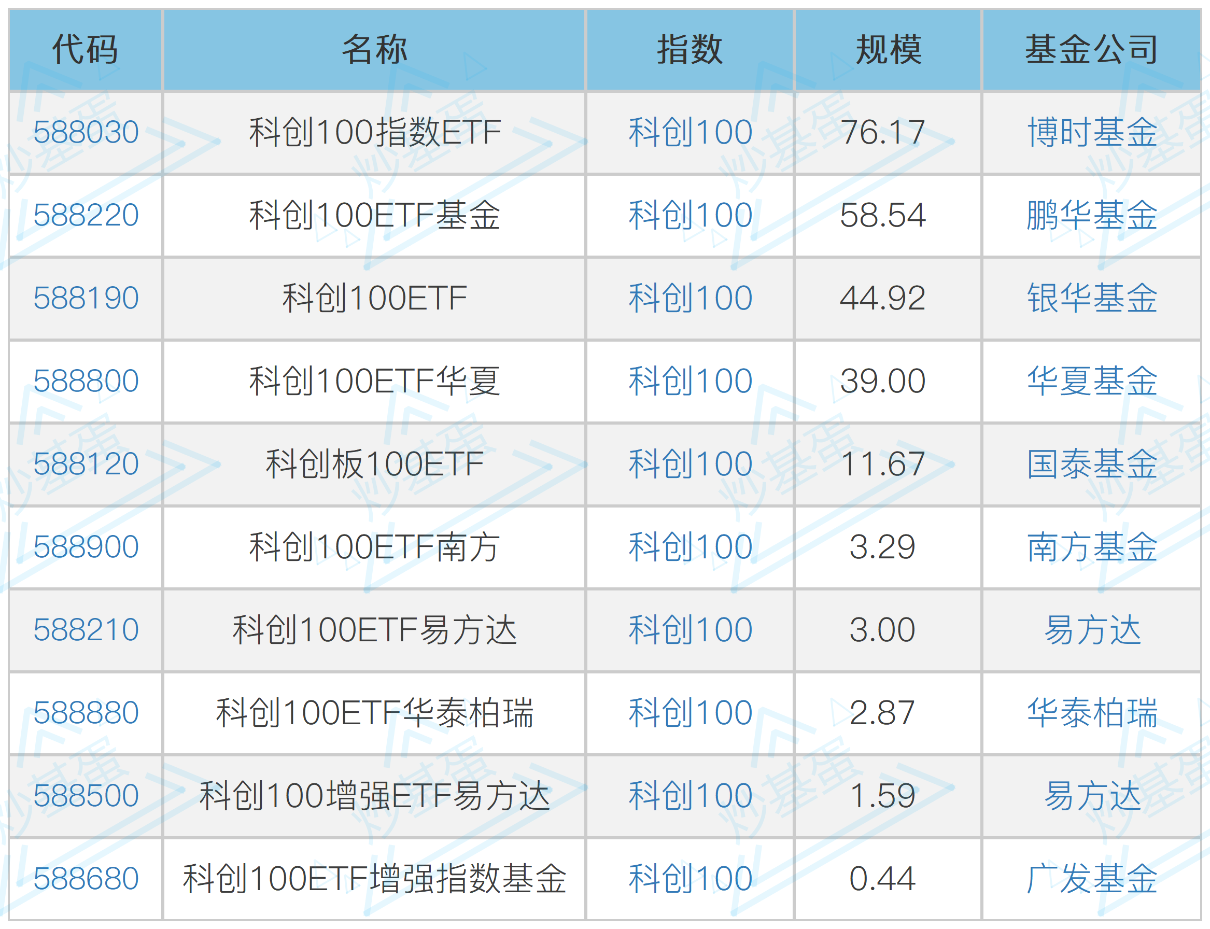
Task: Click the scale value 1.59
Action: coord(883,796)
